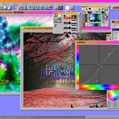
Task: Click the blue-green gradient preview in Palette
Action: coord(95,17)
